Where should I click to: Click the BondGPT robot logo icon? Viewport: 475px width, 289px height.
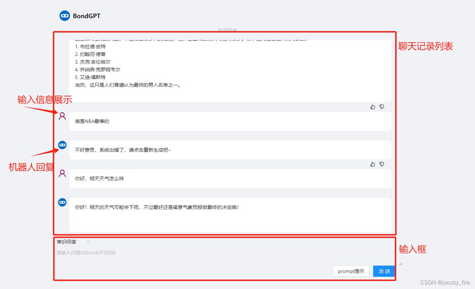(65, 16)
